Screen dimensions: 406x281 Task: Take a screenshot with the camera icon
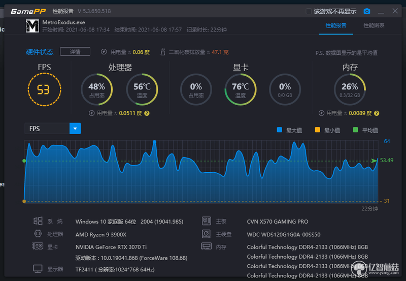(x=366, y=11)
